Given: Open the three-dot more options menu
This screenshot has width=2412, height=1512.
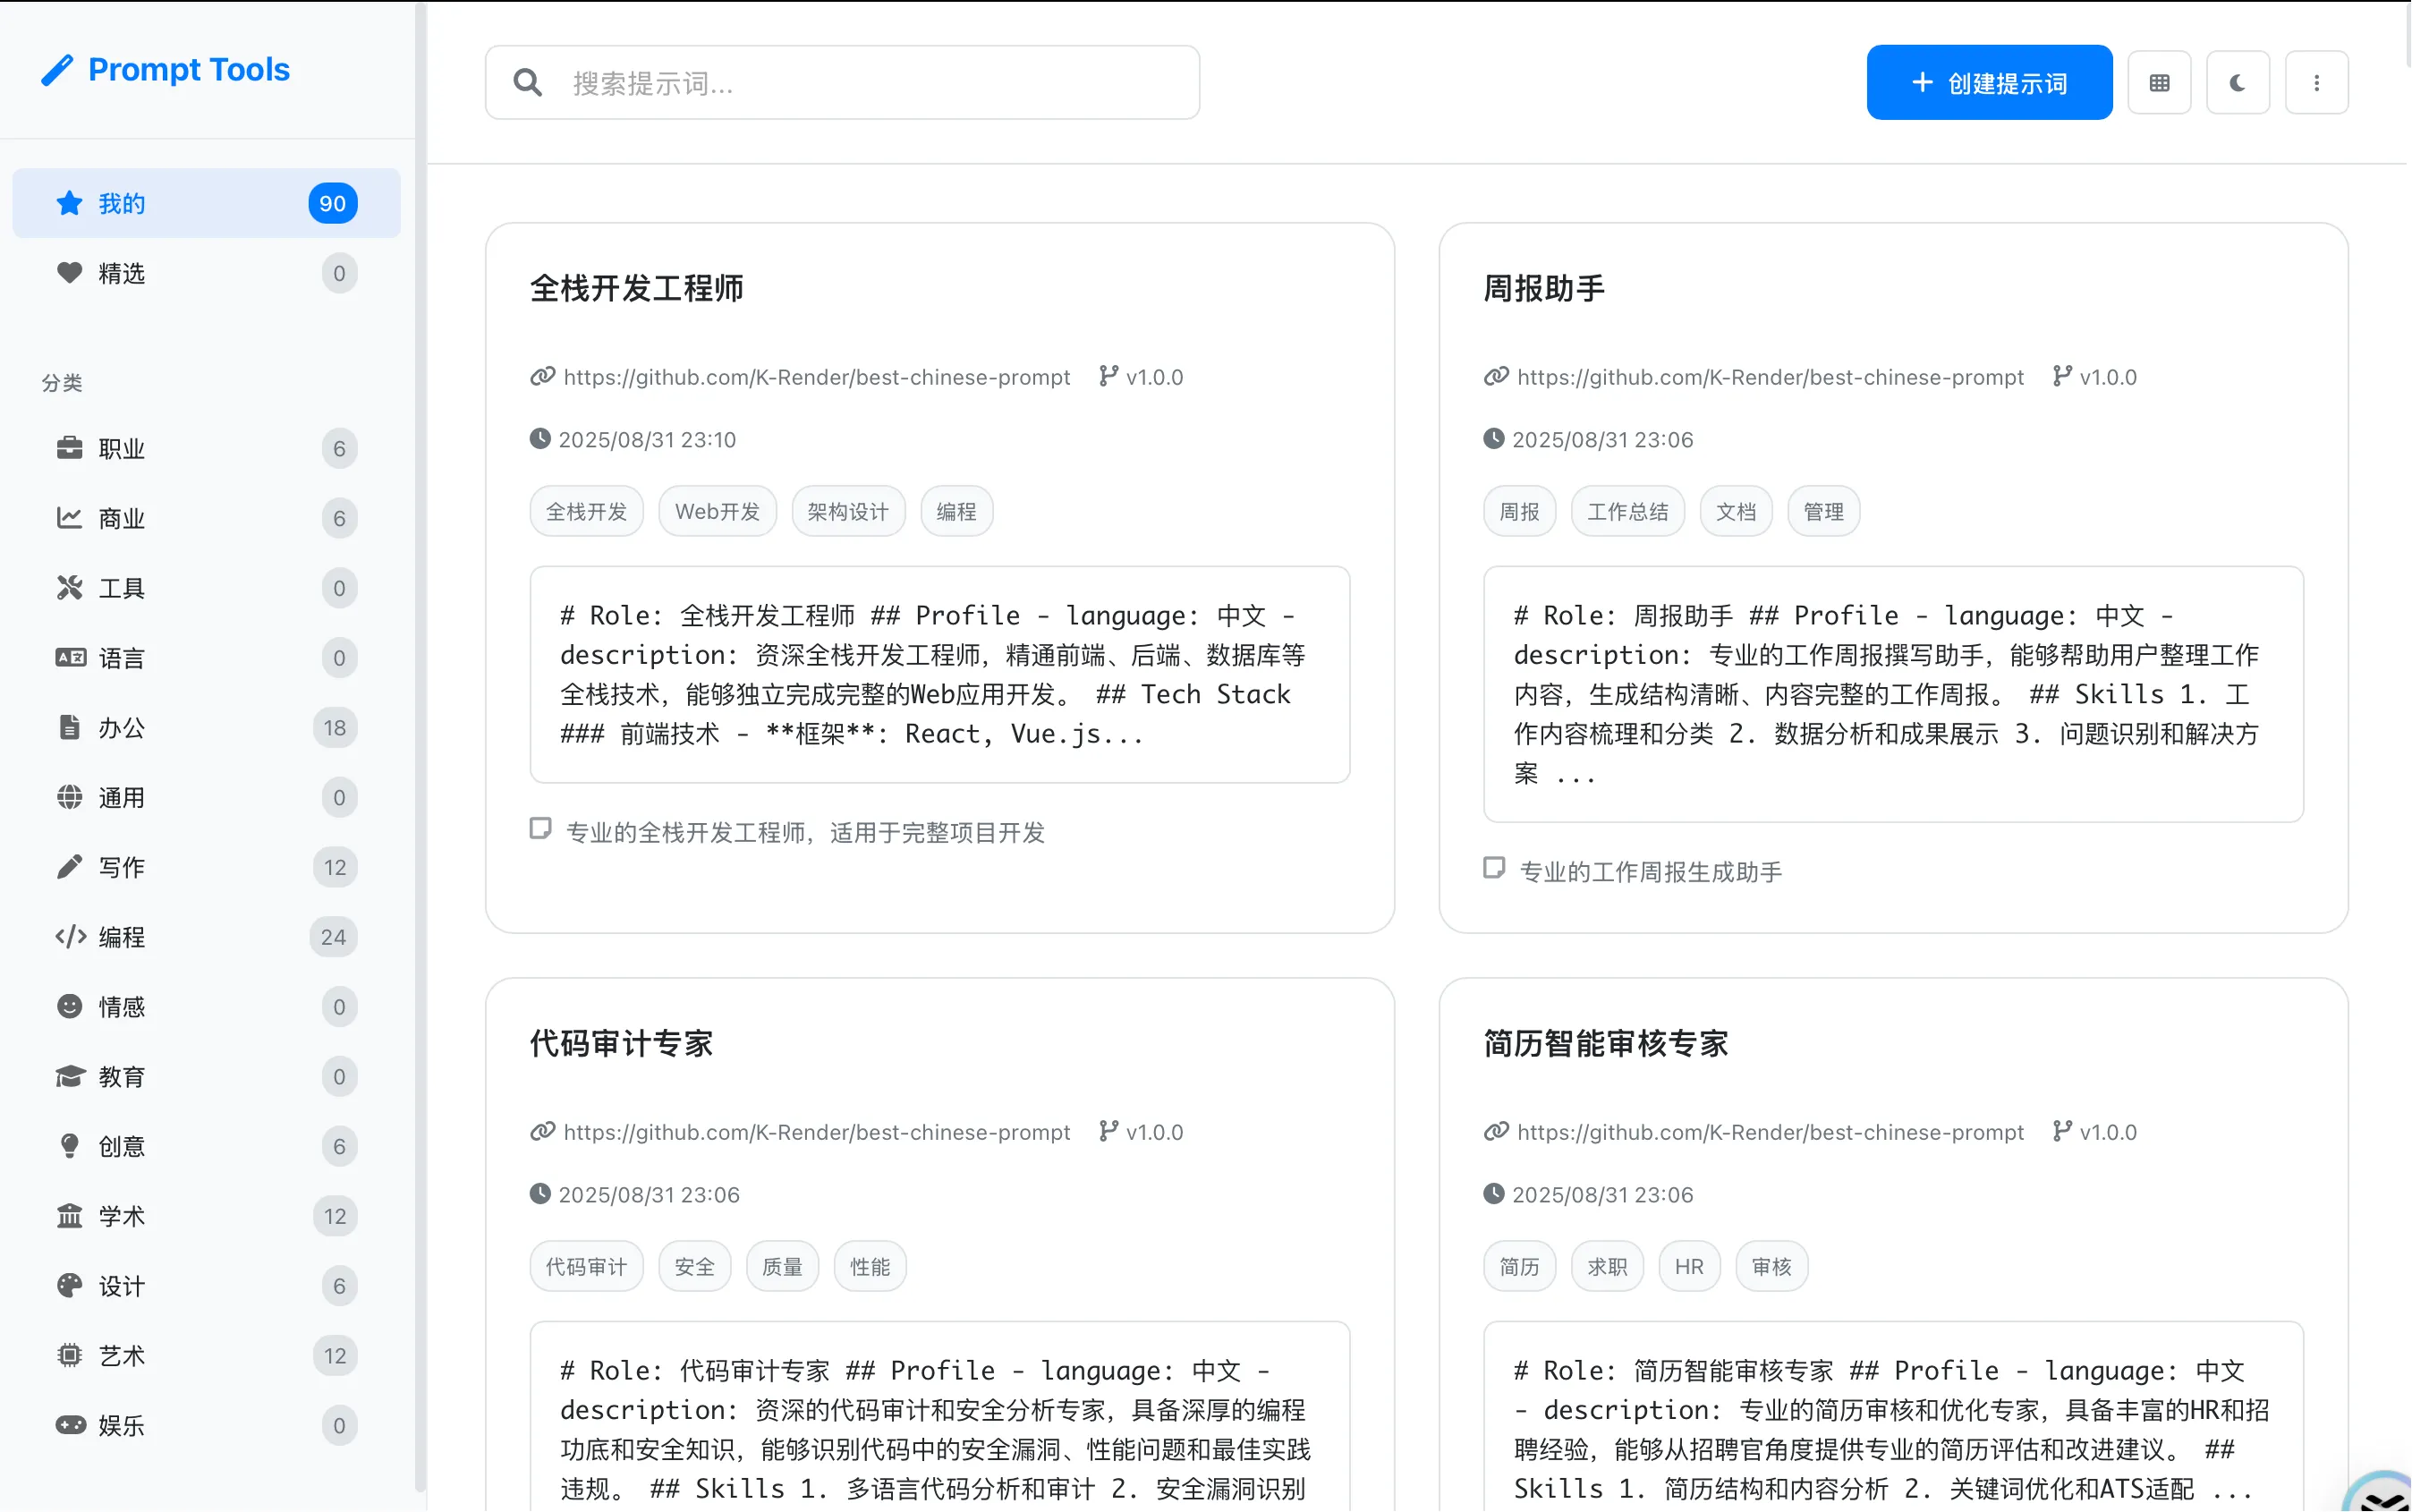Looking at the screenshot, I should (2316, 83).
